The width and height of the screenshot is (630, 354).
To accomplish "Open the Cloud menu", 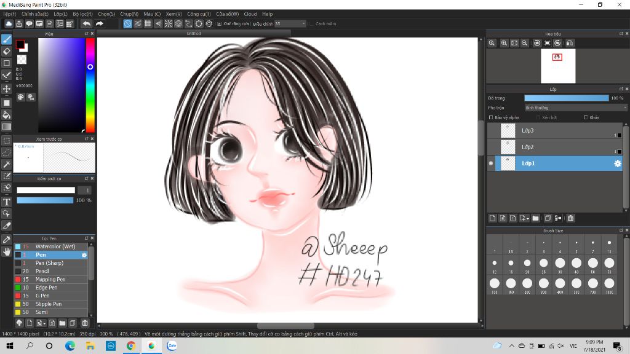I will 250,14.
